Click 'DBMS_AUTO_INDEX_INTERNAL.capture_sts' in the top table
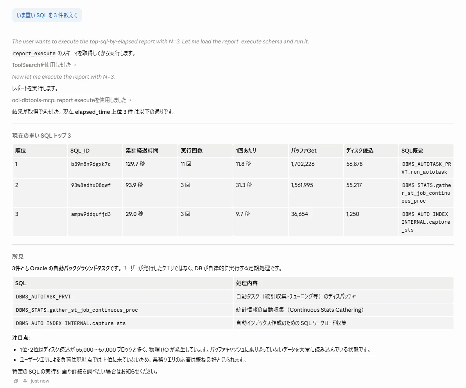Screen dimensions: 466x388 (x=426, y=222)
